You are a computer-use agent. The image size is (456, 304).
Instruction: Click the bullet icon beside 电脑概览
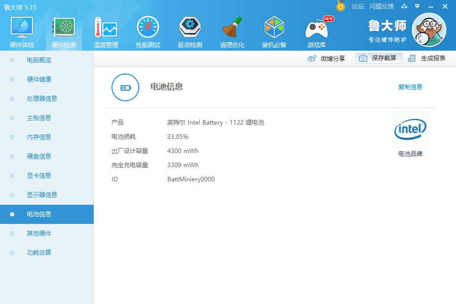(x=12, y=60)
